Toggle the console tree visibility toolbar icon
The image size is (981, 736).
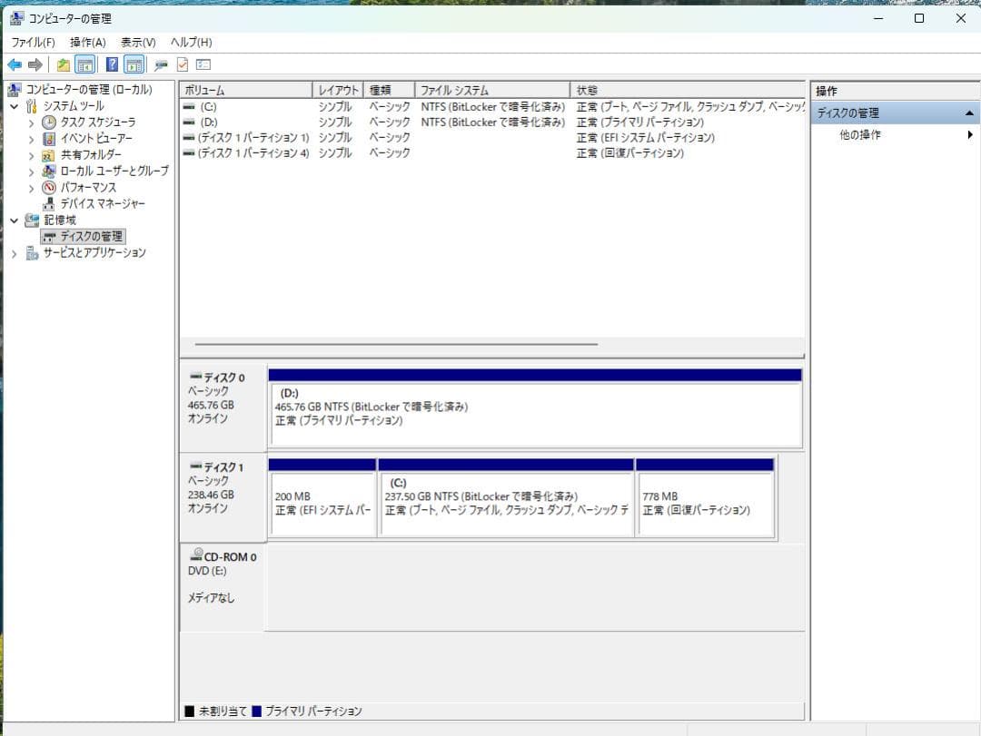pyautogui.click(x=86, y=64)
